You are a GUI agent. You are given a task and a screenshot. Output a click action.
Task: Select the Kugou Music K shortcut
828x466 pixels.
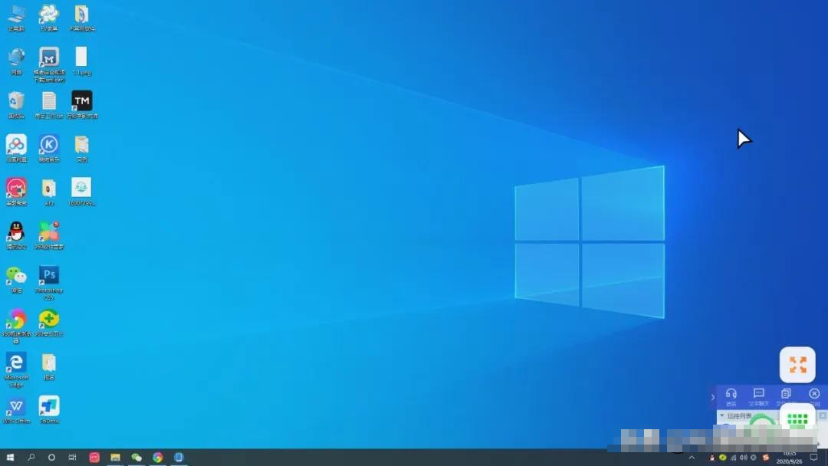49,148
